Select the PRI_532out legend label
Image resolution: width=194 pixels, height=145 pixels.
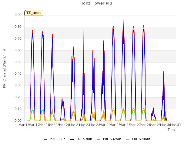[x=112, y=139]
